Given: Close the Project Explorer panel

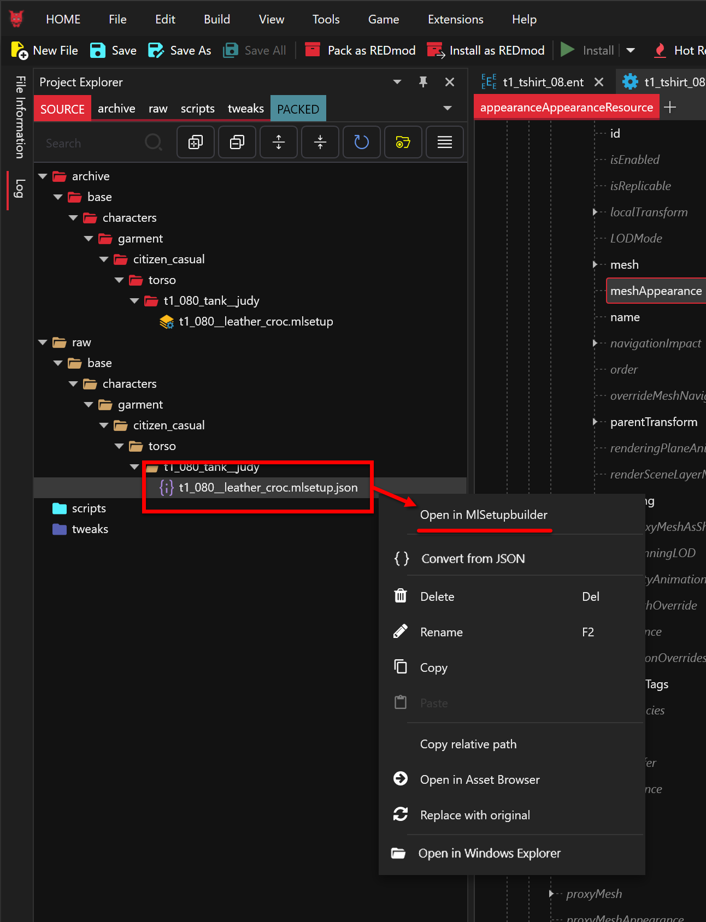Looking at the screenshot, I should [450, 82].
